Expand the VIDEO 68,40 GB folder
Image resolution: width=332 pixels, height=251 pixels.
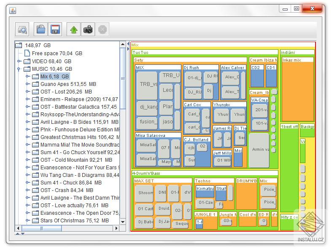click(x=19, y=61)
